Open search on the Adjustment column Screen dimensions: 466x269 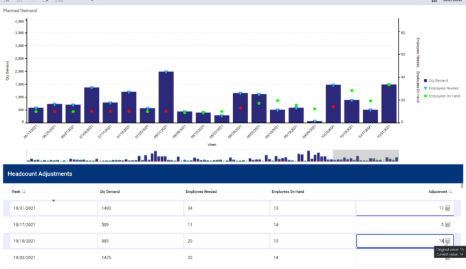(x=450, y=192)
